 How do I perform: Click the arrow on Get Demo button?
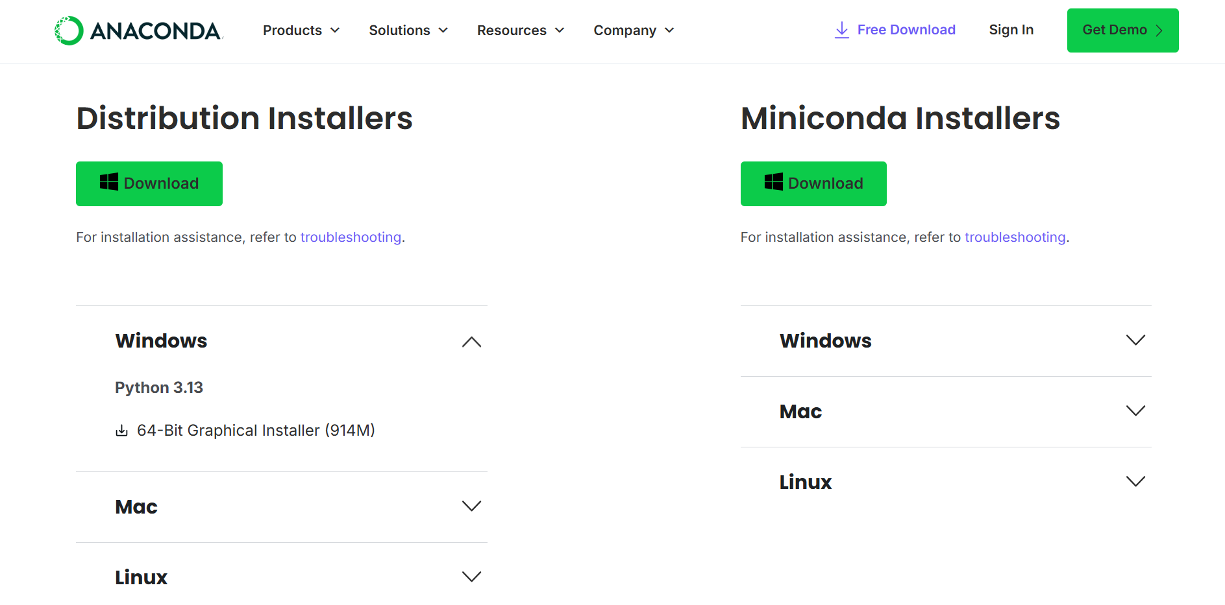(1159, 30)
